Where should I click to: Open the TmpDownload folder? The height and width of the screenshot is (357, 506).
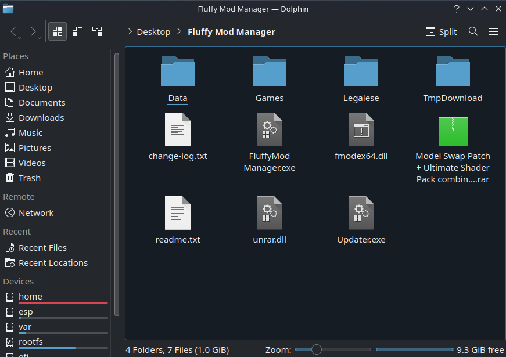tap(453, 71)
